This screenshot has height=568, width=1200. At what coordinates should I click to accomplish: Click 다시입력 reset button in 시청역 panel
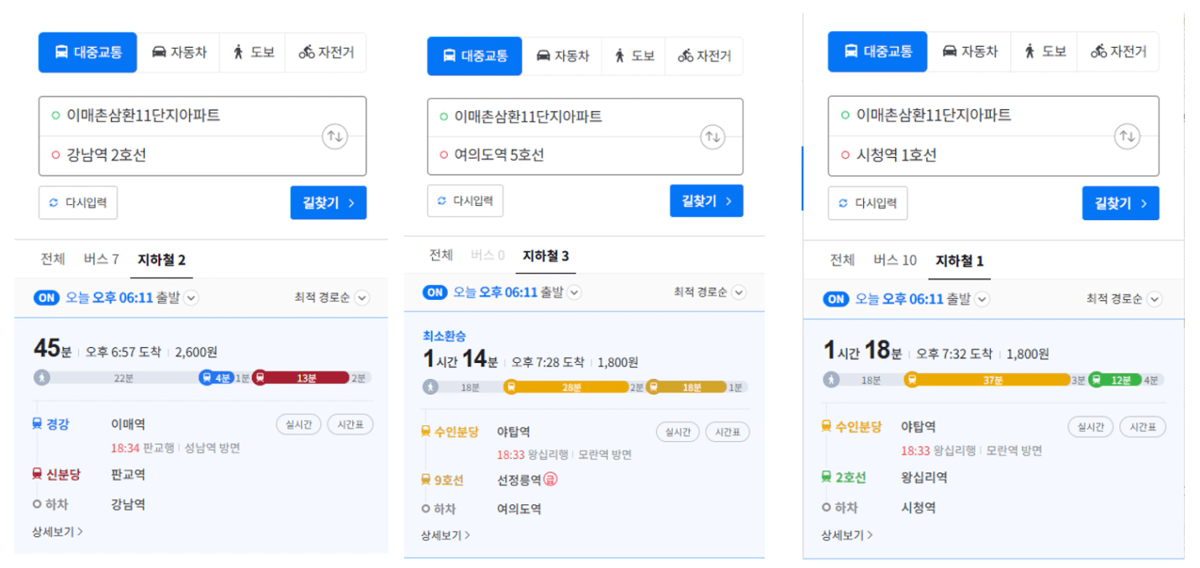[868, 203]
